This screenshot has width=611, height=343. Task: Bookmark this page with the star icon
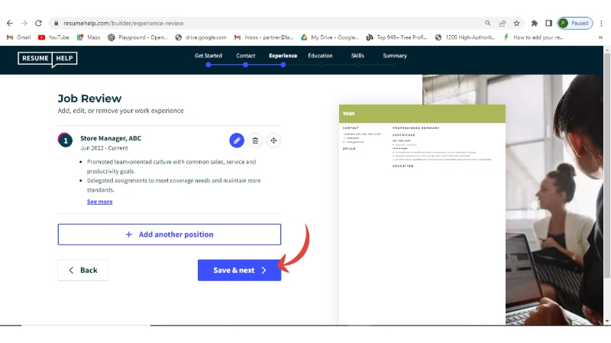click(x=516, y=23)
